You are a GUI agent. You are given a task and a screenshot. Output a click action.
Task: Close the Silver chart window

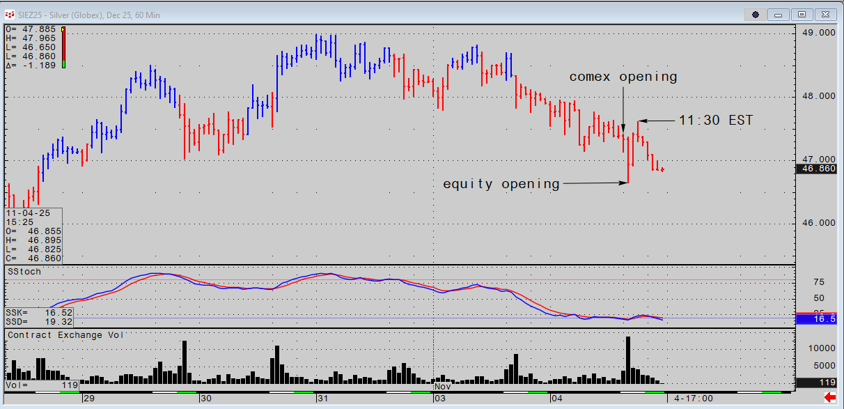pyautogui.click(x=825, y=14)
